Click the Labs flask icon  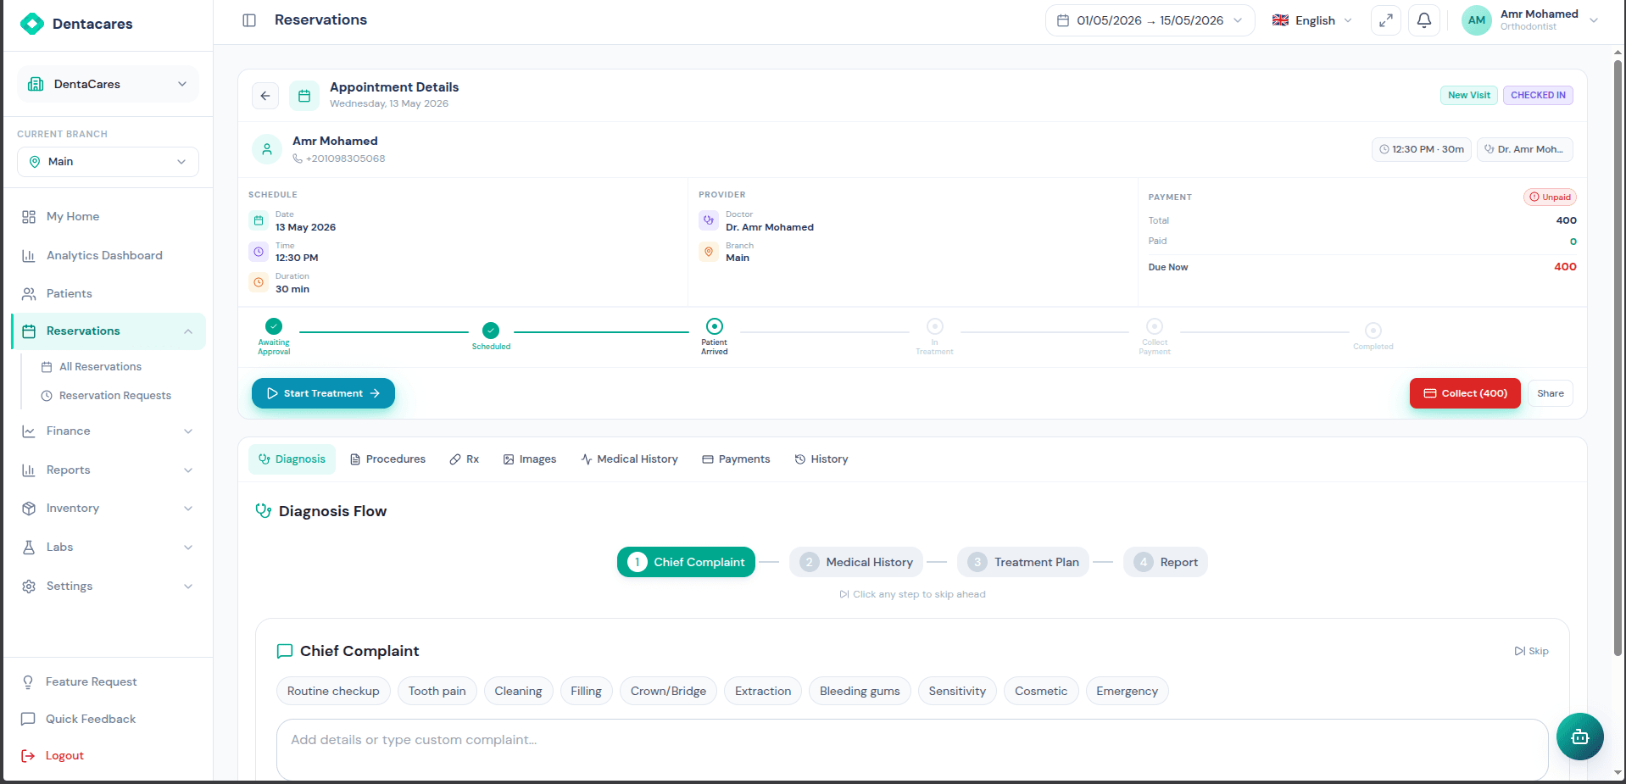29,548
